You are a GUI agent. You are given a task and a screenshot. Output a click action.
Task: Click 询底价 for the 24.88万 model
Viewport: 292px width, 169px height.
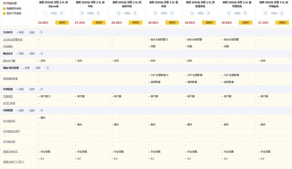[63, 22]
